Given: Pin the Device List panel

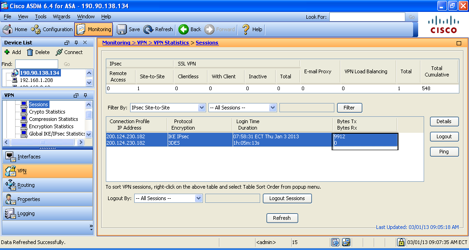Looking at the screenshot, I should [76, 43].
